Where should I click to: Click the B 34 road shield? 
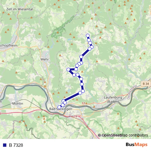click(146, 84)
